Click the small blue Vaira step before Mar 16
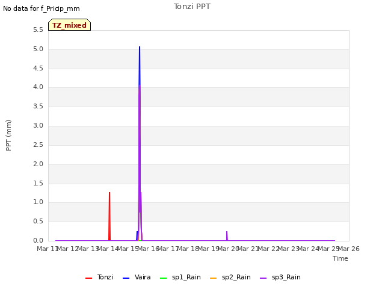Image resolution: width=385 pixels, height=289 pixels. [x=137, y=235]
